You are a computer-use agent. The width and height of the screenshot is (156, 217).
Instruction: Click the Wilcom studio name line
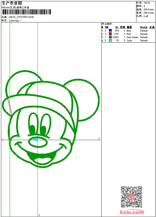coord(15,8)
